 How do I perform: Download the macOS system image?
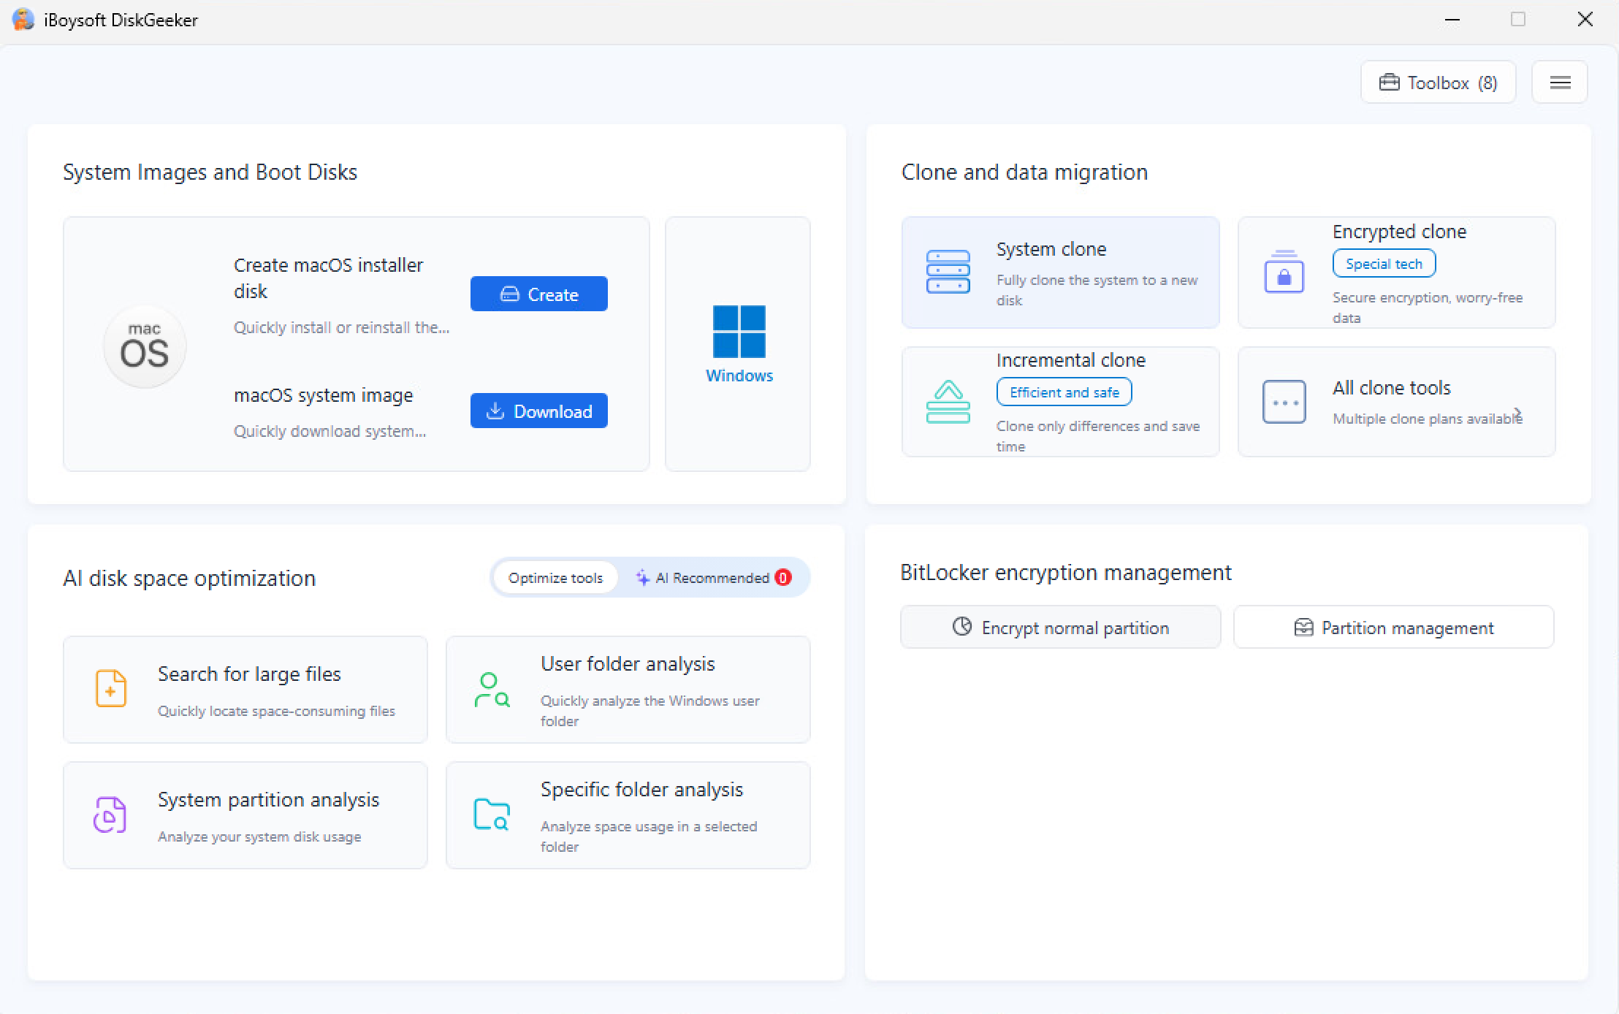[539, 411]
